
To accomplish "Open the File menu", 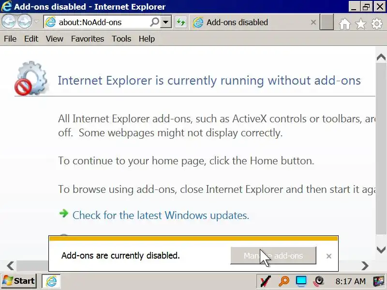I will click(x=10, y=39).
